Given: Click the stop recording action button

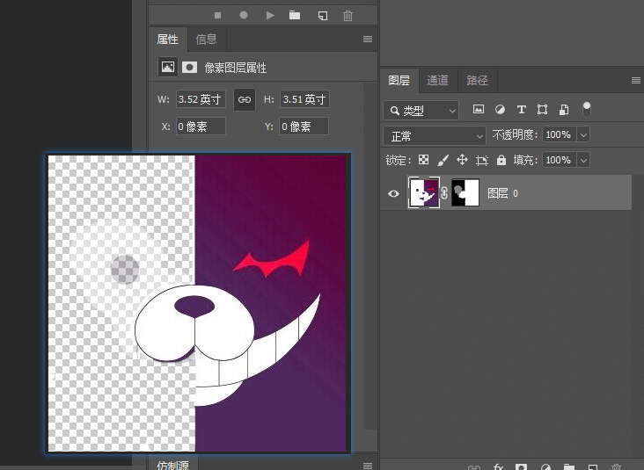Looking at the screenshot, I should coord(217,16).
